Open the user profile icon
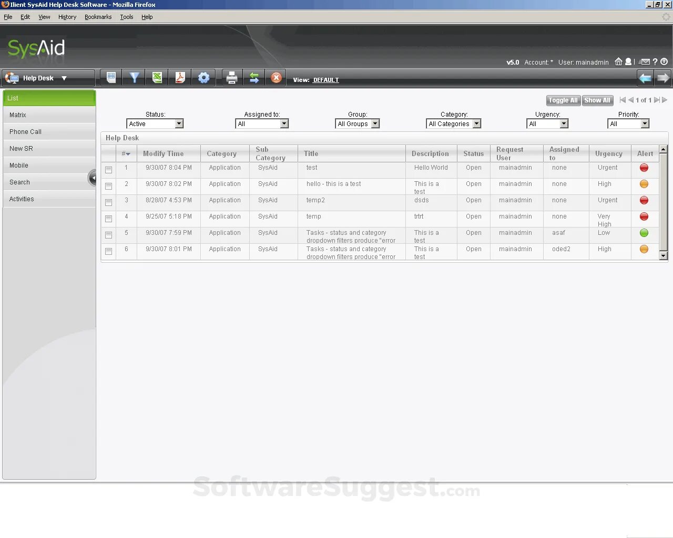Screen dimensions: 673x538 pyautogui.click(x=628, y=61)
